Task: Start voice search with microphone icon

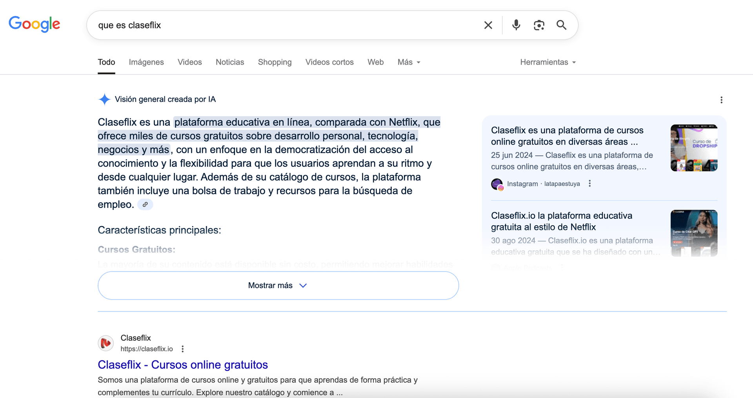Action: pos(516,25)
